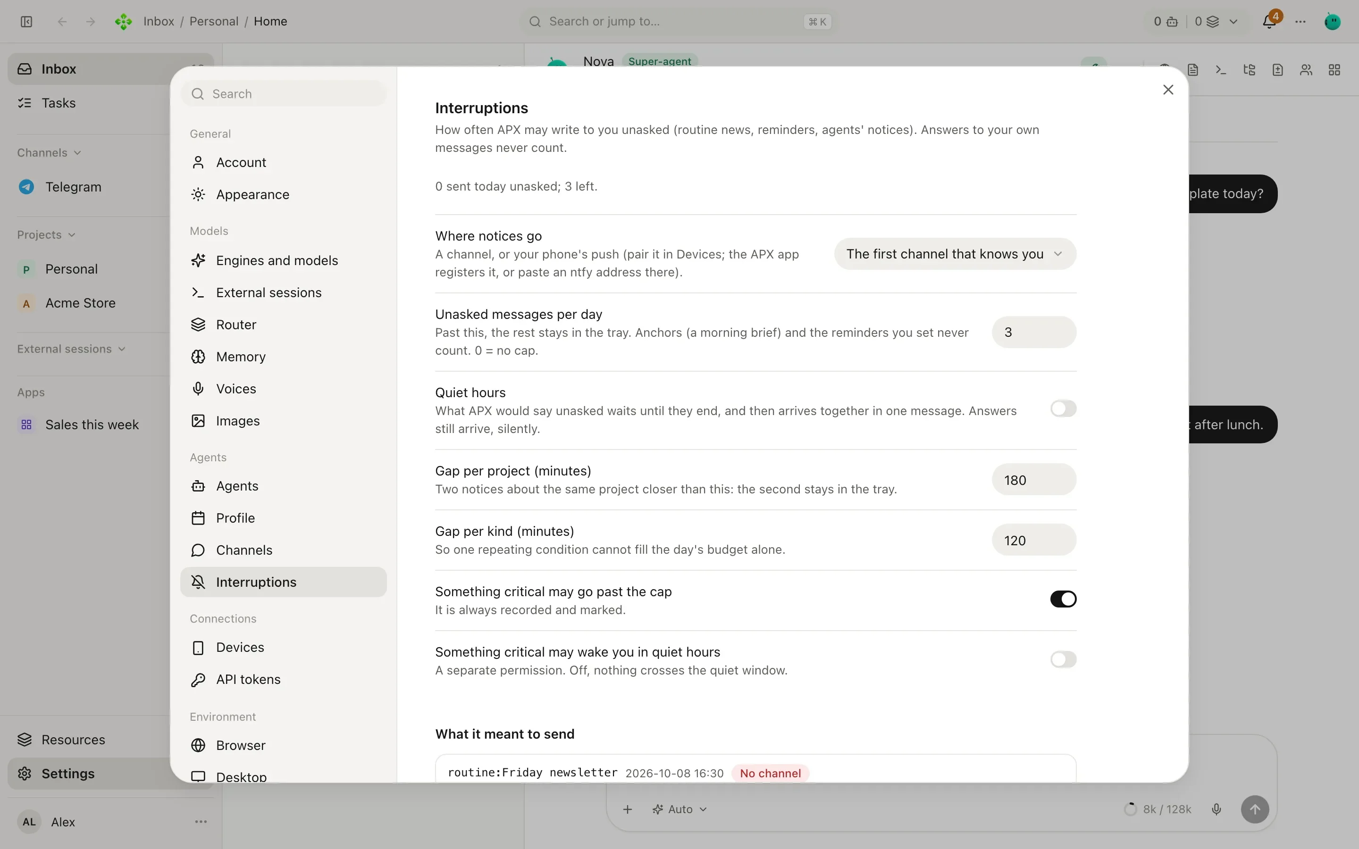The width and height of the screenshot is (1359, 849).
Task: Open API tokens settings
Action: click(x=284, y=679)
